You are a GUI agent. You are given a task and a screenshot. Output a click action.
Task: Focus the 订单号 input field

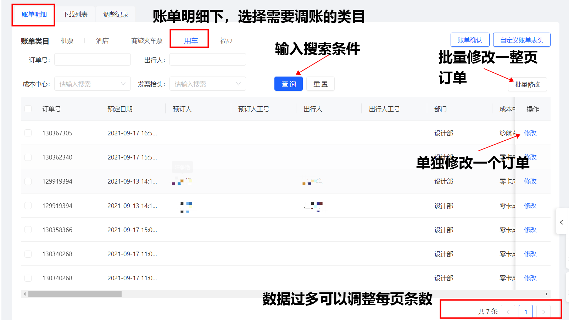coord(92,60)
